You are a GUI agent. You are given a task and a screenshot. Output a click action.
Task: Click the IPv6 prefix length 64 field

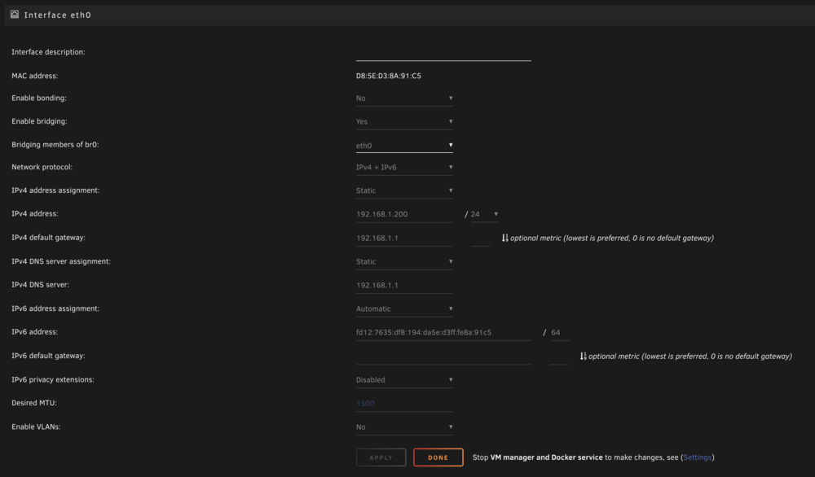tap(561, 332)
